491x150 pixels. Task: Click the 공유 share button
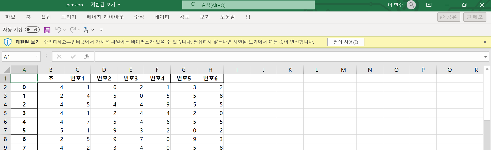point(449,17)
